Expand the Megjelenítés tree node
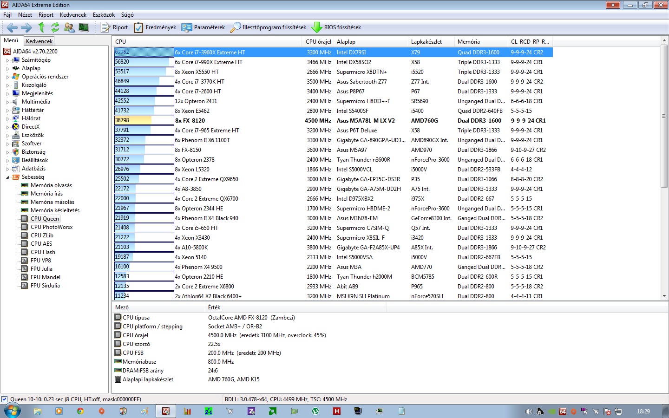 tap(7, 93)
